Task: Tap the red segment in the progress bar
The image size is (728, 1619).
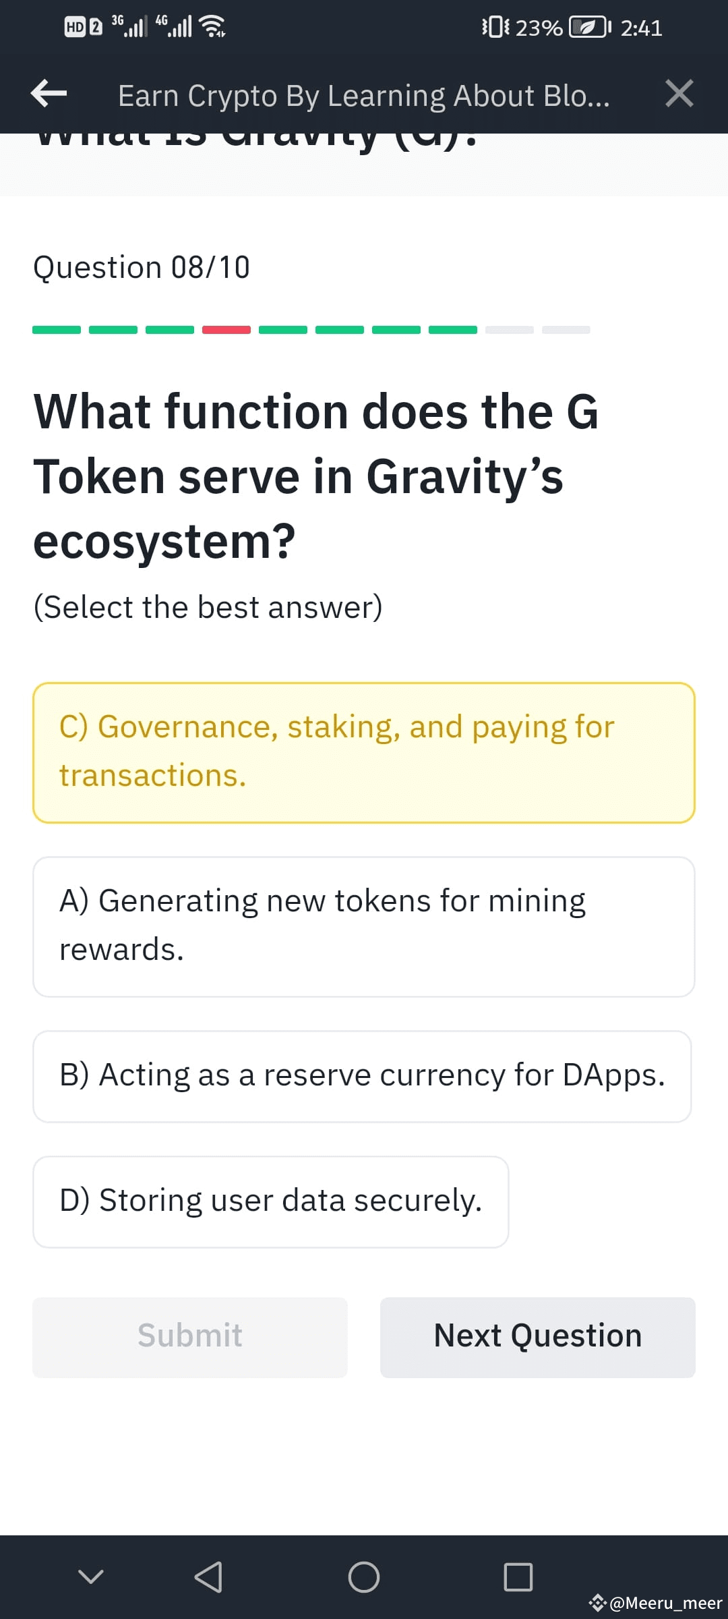Action: click(226, 330)
